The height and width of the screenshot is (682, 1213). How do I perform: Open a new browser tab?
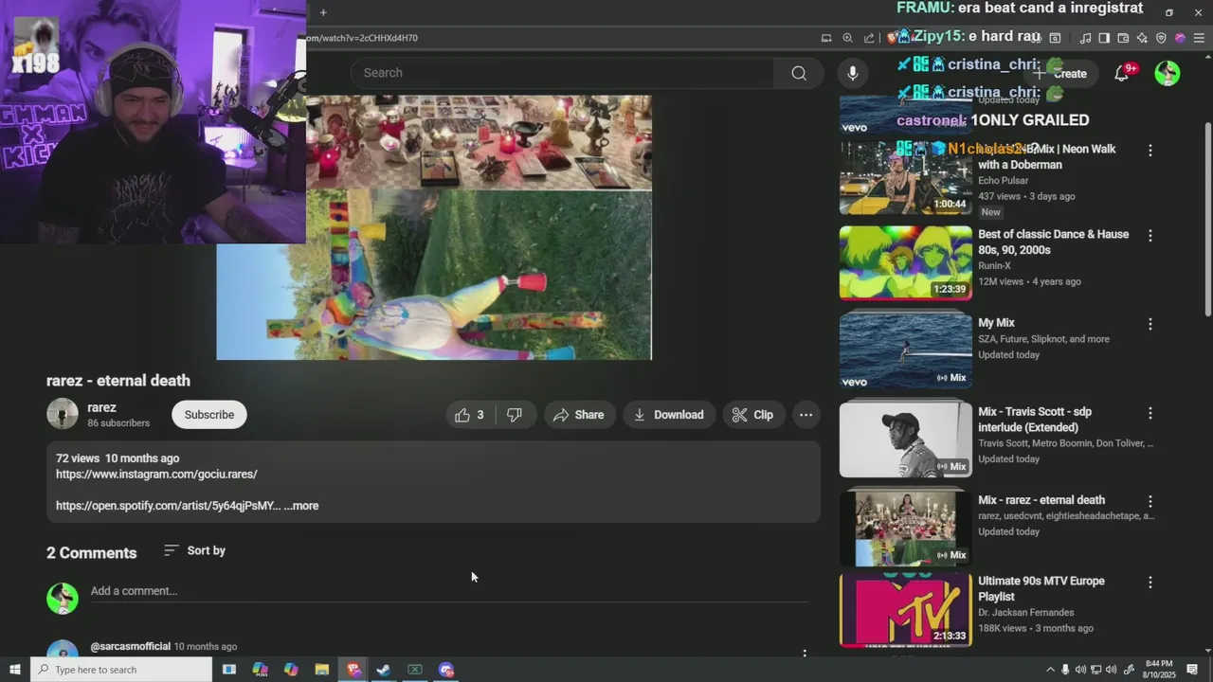coord(323,12)
